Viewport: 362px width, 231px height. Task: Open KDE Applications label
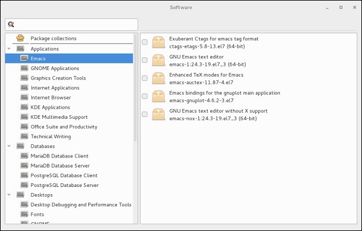coord(50,107)
